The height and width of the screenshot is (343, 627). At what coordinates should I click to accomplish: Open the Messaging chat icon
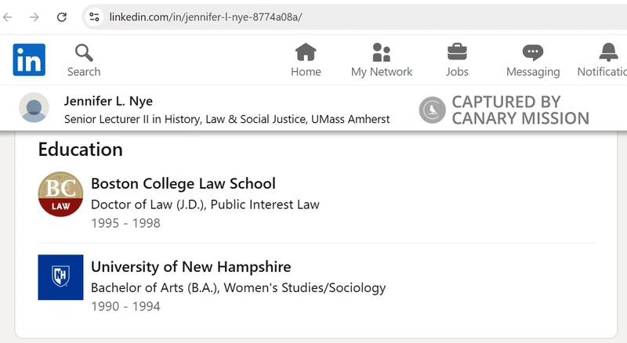click(x=533, y=52)
